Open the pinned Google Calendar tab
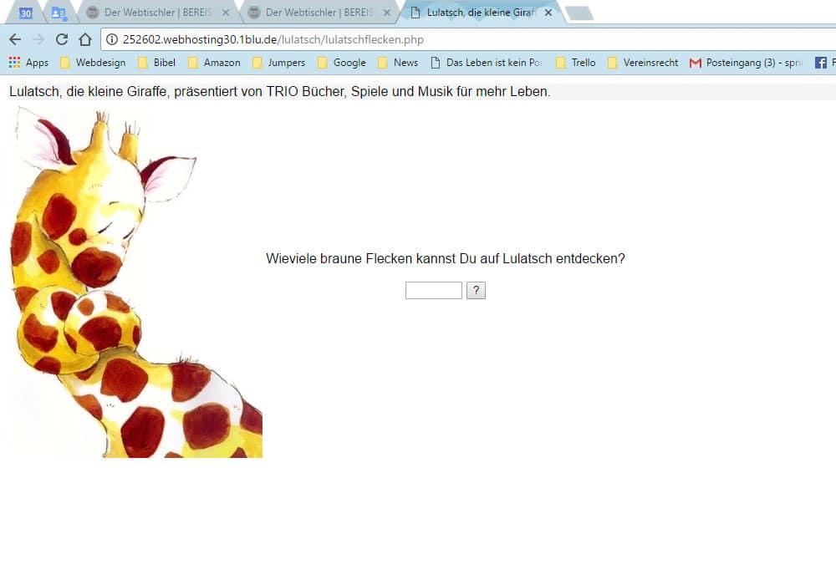The width and height of the screenshot is (836, 585). click(26, 13)
